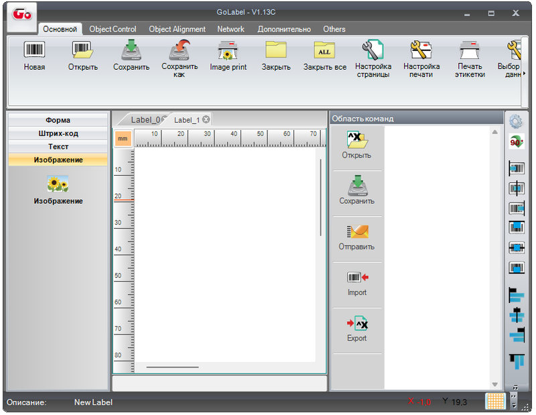Click the Import icon in command area
The height and width of the screenshot is (415, 536).
pyautogui.click(x=357, y=278)
